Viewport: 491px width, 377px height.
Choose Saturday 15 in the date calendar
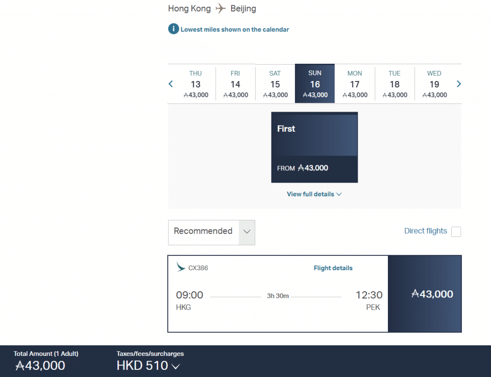click(275, 84)
